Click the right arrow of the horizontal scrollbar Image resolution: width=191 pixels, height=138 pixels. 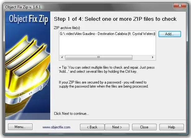(153, 57)
